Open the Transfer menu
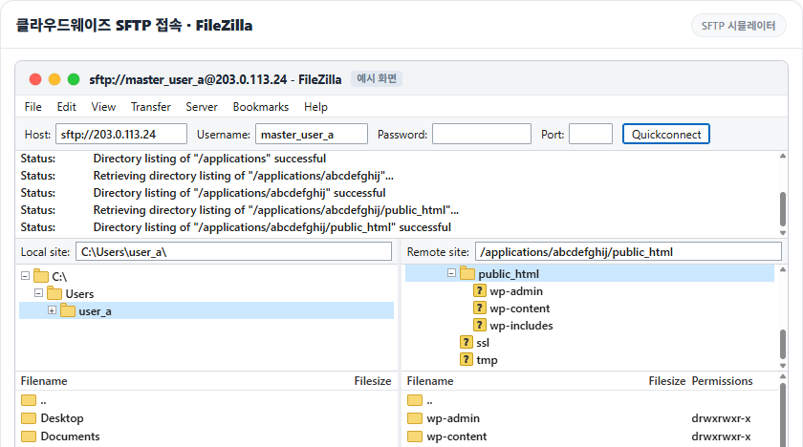The width and height of the screenshot is (803, 447). [151, 107]
